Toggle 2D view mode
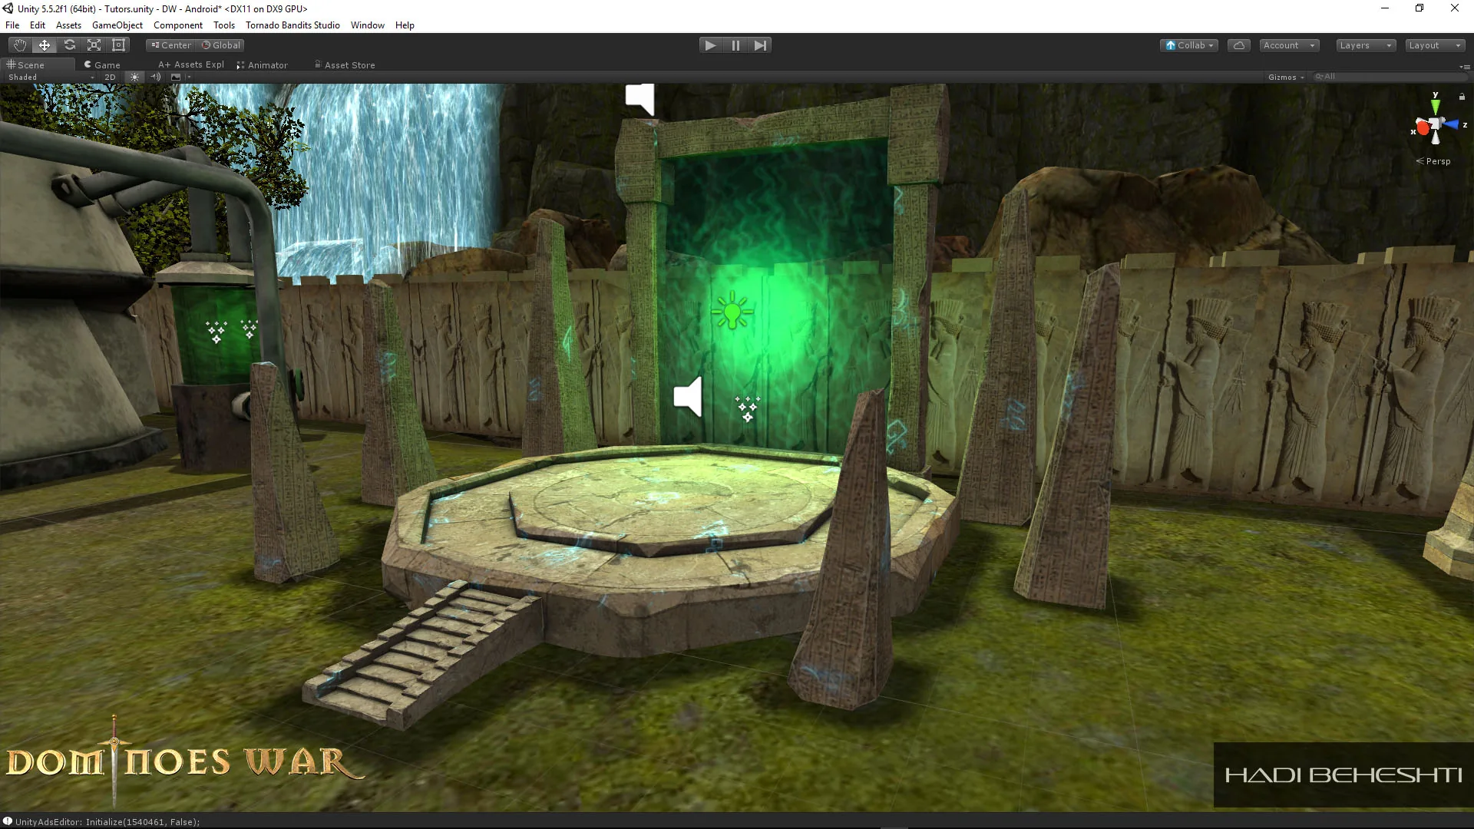The height and width of the screenshot is (829, 1474). click(x=110, y=78)
